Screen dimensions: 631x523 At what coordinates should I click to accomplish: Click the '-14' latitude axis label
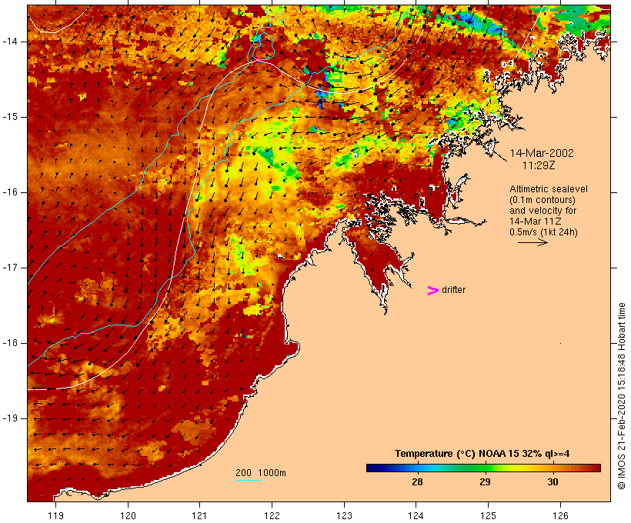10,42
